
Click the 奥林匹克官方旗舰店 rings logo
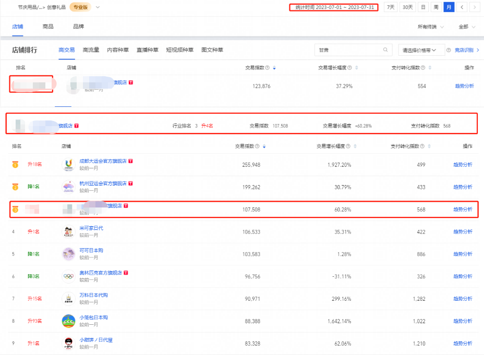pyautogui.click(x=68, y=276)
